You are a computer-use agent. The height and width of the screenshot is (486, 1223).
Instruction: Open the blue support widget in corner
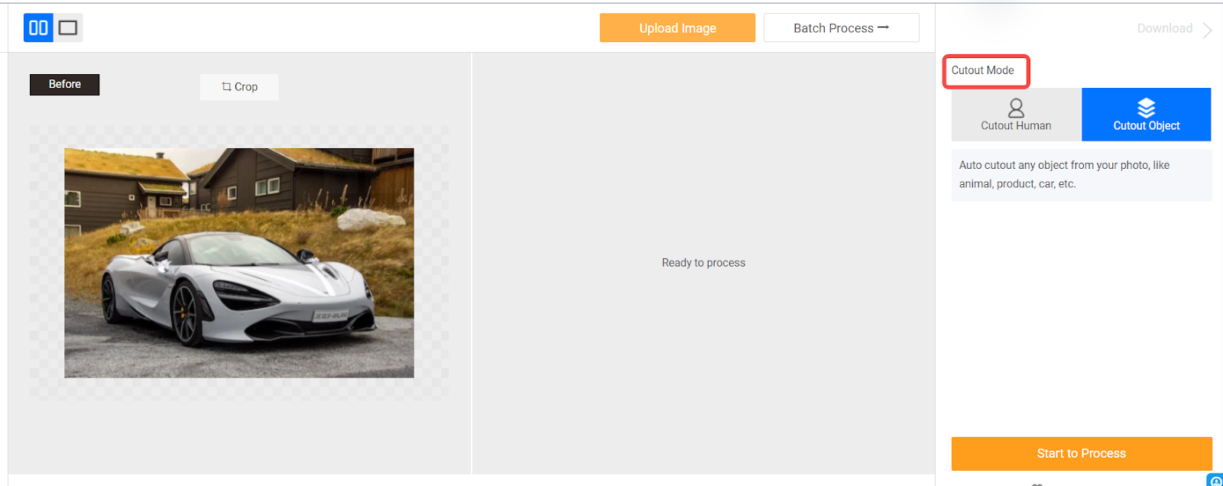(1215, 480)
